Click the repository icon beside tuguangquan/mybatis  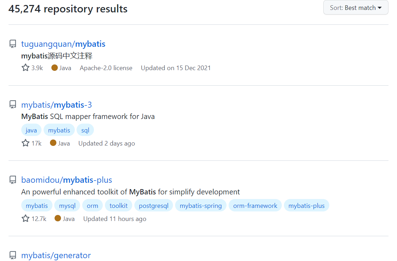[x=13, y=44]
